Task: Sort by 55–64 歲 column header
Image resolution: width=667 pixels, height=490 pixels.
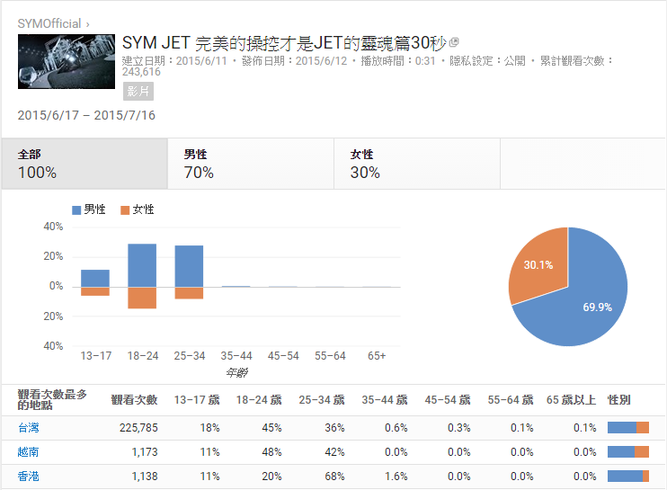Action: [511, 400]
